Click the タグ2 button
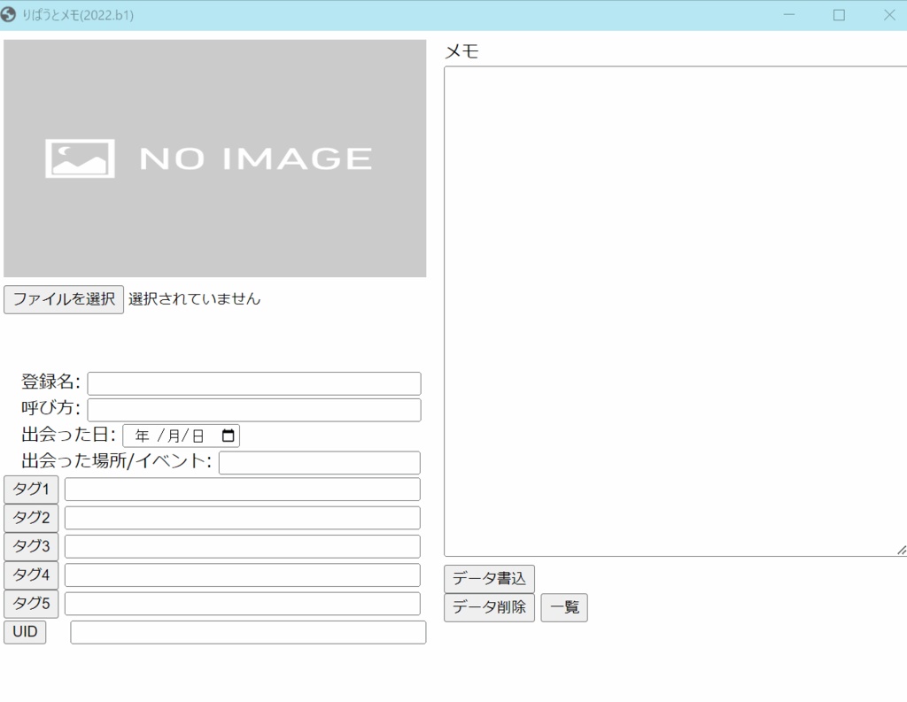 (31, 518)
